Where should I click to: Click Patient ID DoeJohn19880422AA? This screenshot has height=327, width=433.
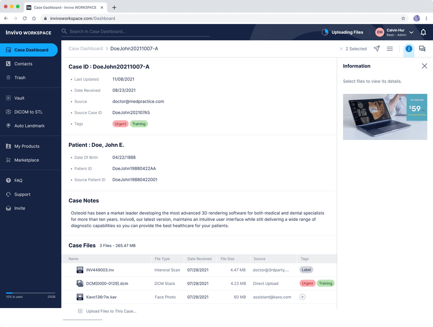[x=134, y=168]
